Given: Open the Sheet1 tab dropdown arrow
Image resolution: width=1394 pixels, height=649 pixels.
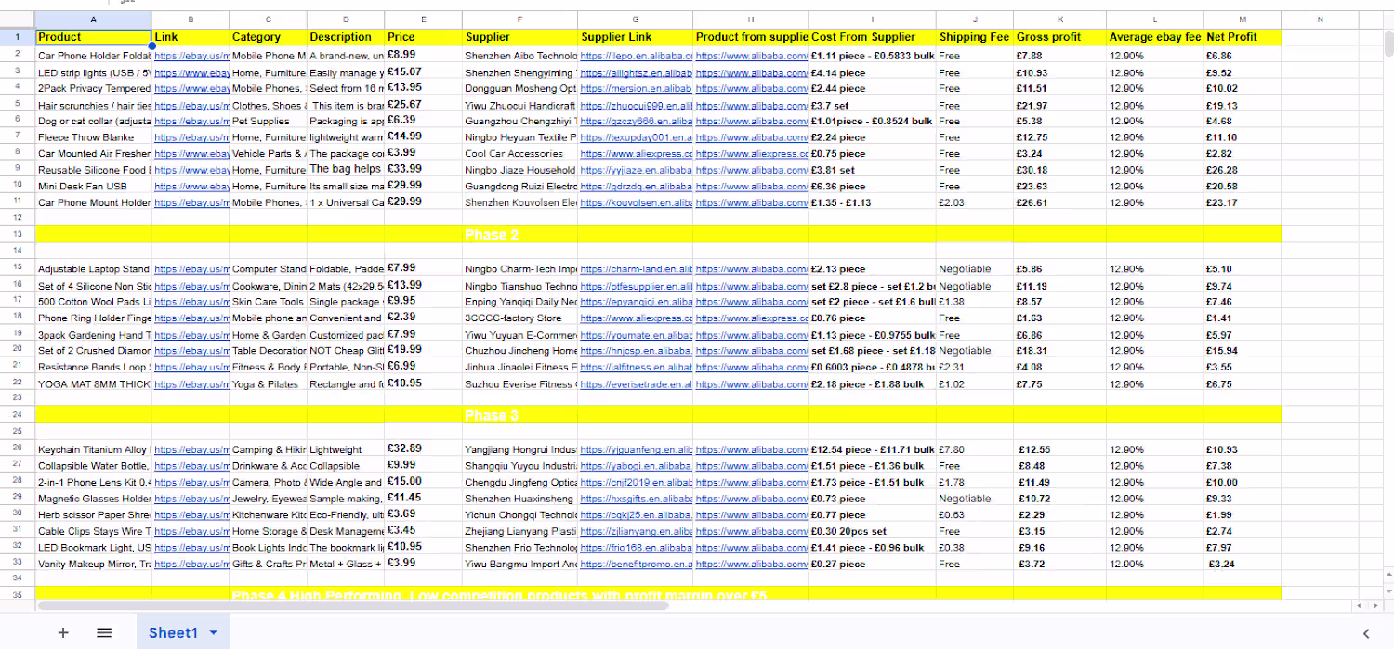Looking at the screenshot, I should pyautogui.click(x=213, y=633).
